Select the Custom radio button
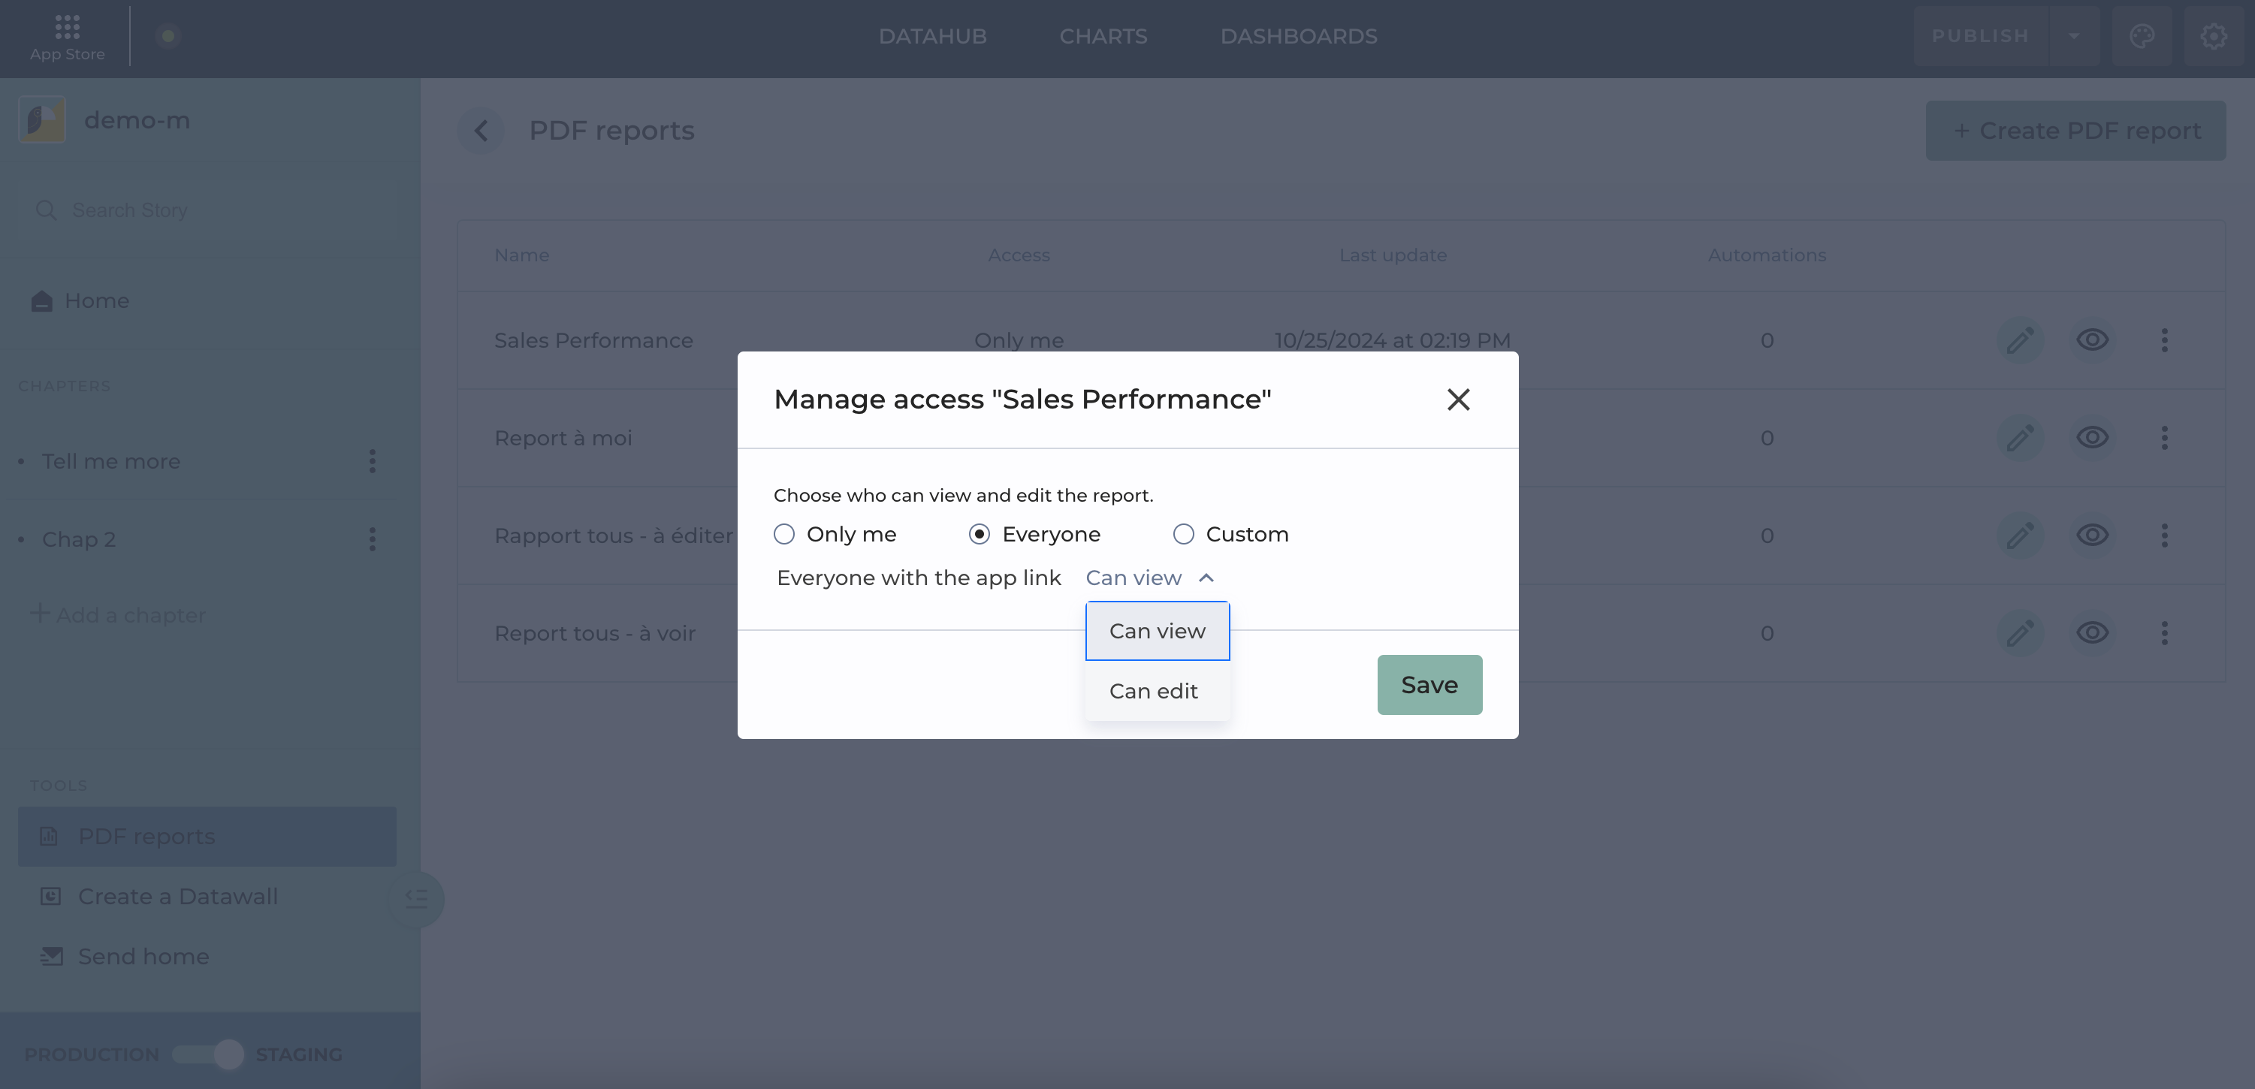 click(1184, 534)
